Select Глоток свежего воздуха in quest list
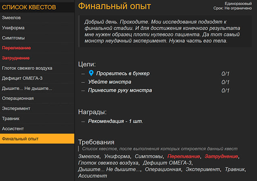Screen dimensions: 257x181 (27, 68)
